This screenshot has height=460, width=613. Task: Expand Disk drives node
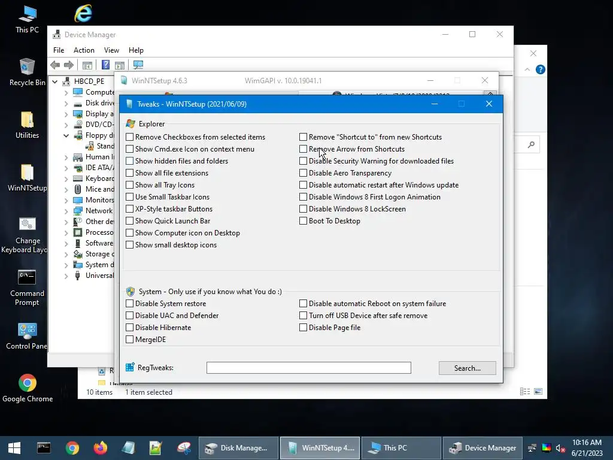click(x=66, y=104)
